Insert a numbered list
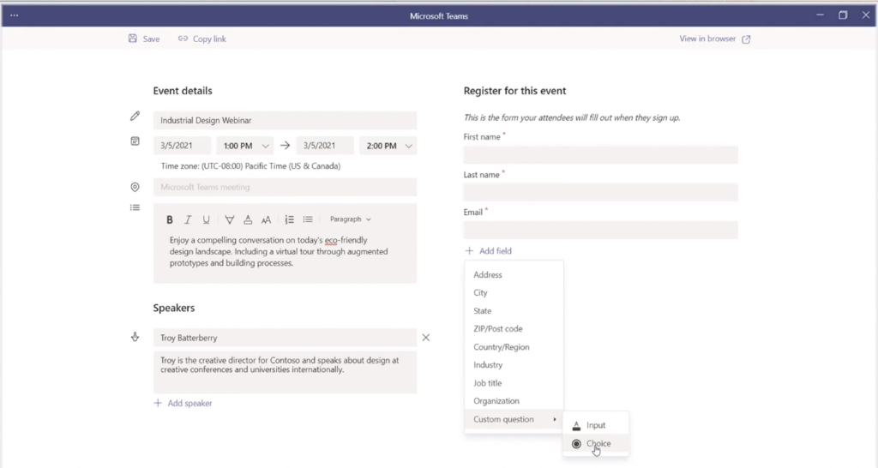The width and height of the screenshot is (878, 468). [x=290, y=219]
